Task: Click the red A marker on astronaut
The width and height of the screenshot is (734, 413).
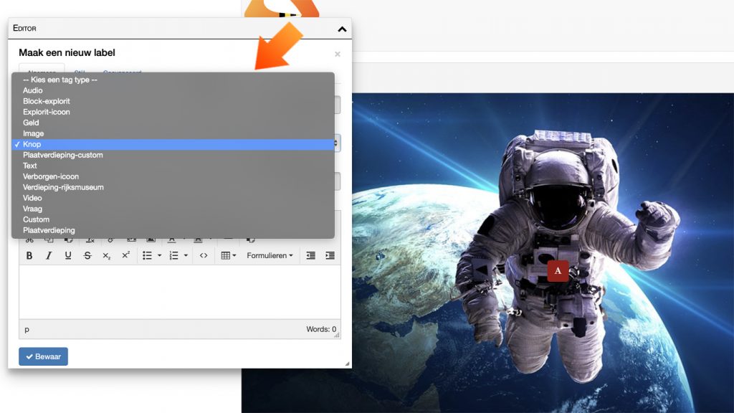Action: 558,270
